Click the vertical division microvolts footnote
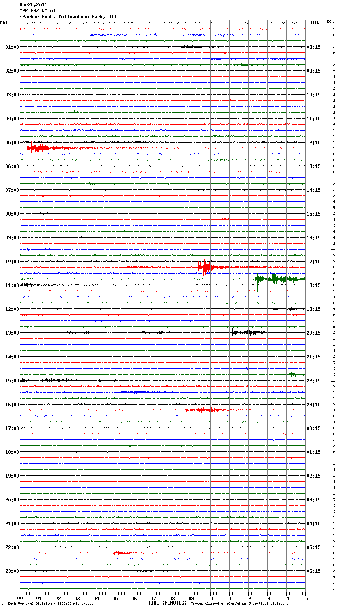 50,604
